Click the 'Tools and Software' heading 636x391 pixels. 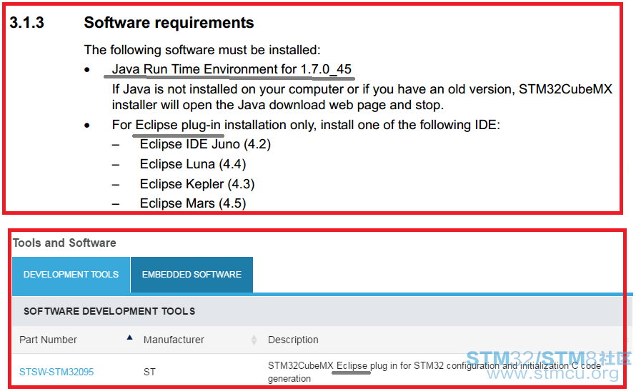[x=64, y=243]
